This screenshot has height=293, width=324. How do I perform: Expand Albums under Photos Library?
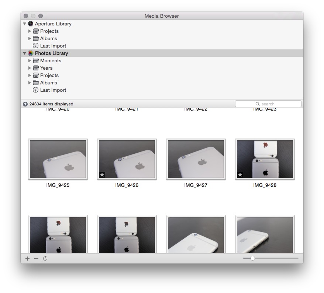point(30,83)
